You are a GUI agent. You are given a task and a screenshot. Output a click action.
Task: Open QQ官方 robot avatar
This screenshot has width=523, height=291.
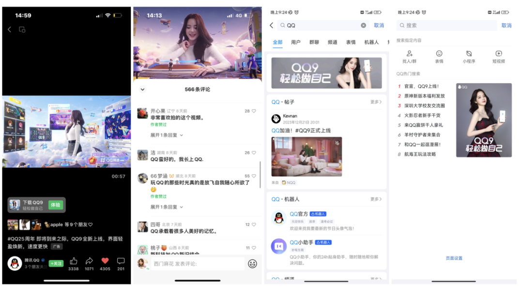(x=278, y=218)
